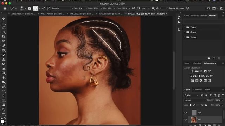This screenshot has height=126, width=225.
Task: Expand the Water pattern folder
Action: click(185, 37)
